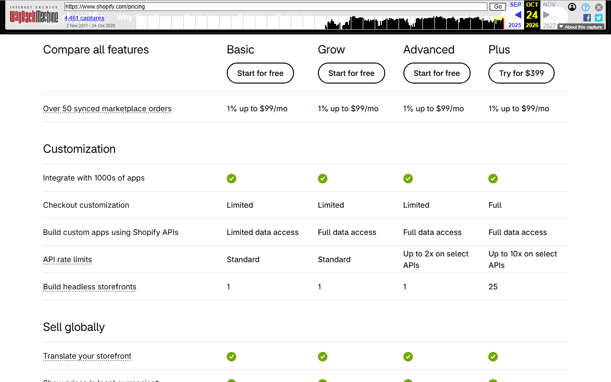Open the 4,461 captures link
The width and height of the screenshot is (611, 382).
[x=84, y=18]
